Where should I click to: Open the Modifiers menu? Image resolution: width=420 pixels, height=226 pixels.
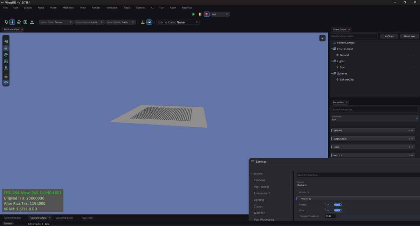pos(68,8)
